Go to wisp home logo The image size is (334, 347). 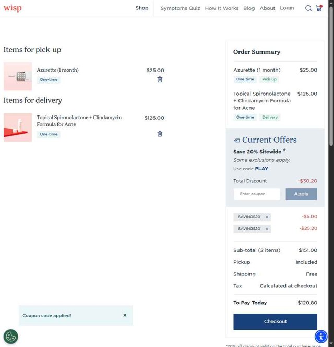(x=13, y=8)
